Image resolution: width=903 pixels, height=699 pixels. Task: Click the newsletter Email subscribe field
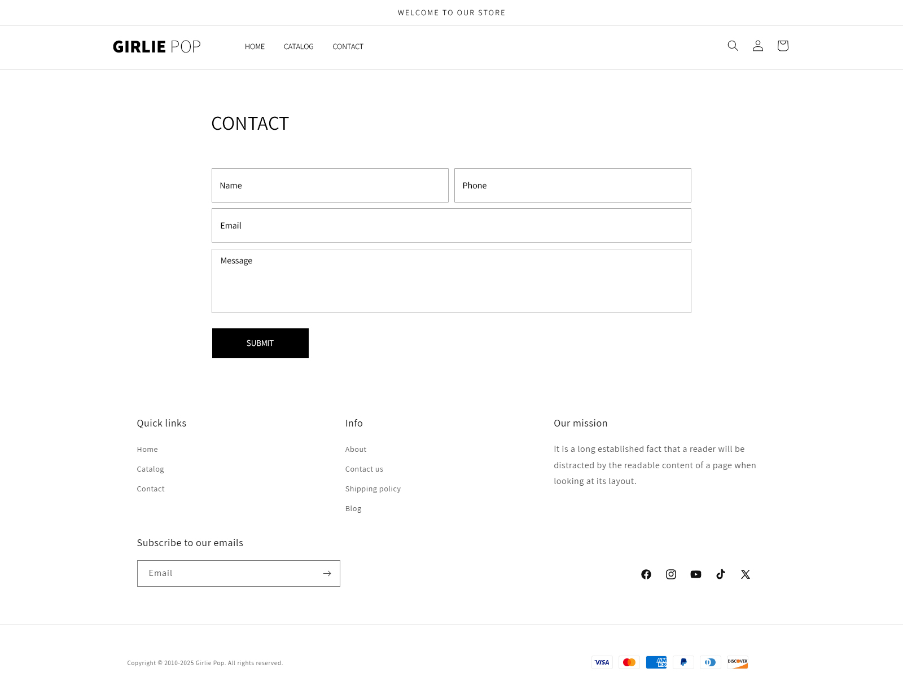(229, 573)
